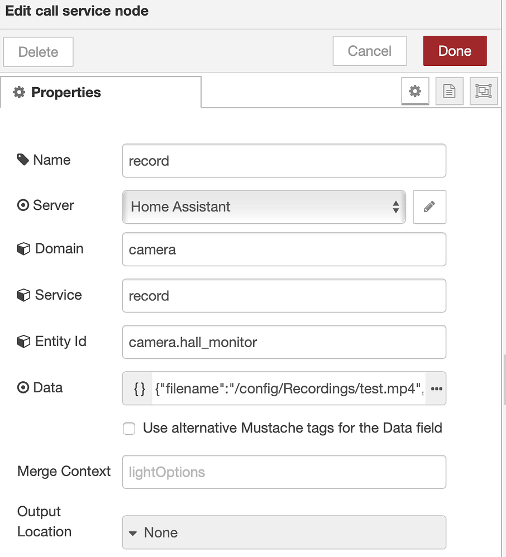506x557 pixels.
Task: Delete the call service node
Action: pyautogui.click(x=39, y=52)
